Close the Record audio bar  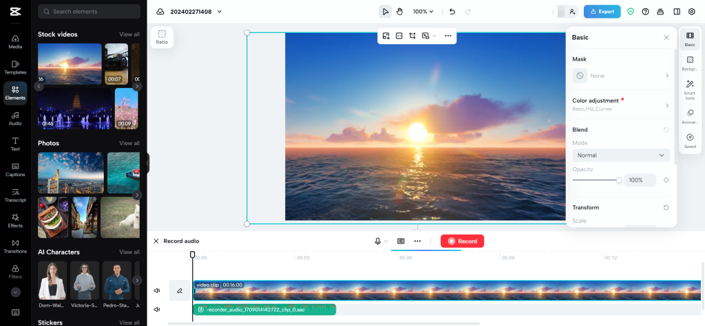pyautogui.click(x=156, y=241)
